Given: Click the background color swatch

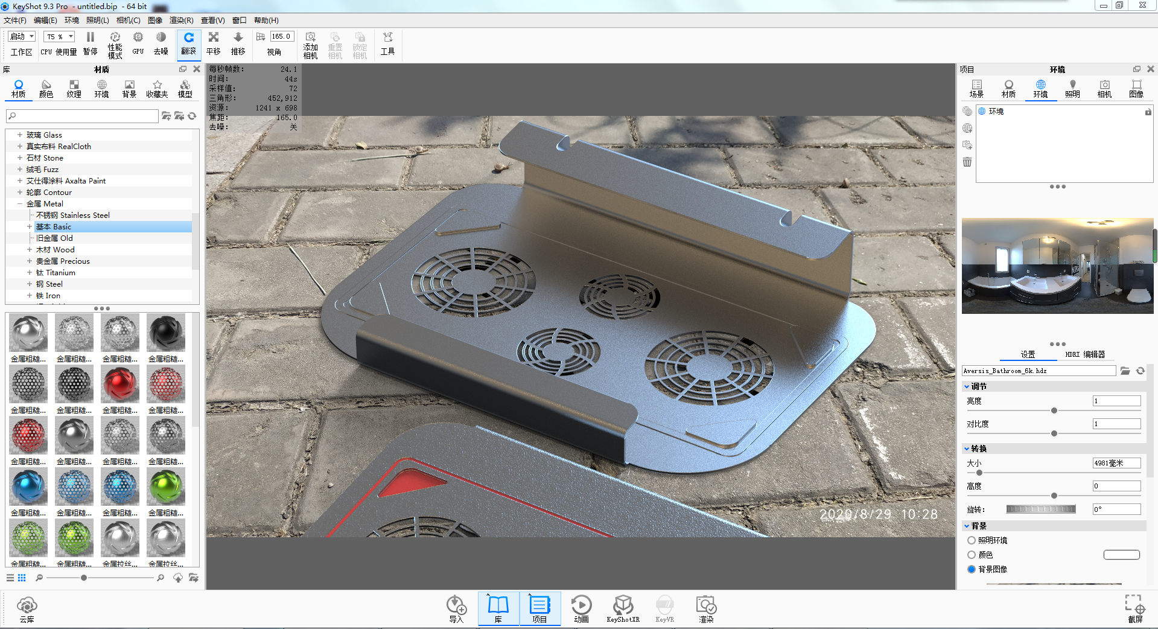Looking at the screenshot, I should [1122, 555].
